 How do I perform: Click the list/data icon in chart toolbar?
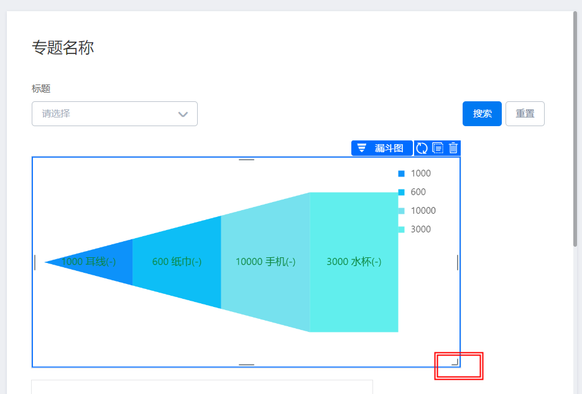point(438,148)
